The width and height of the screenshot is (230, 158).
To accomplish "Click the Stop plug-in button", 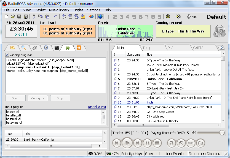I will (60, 98).
